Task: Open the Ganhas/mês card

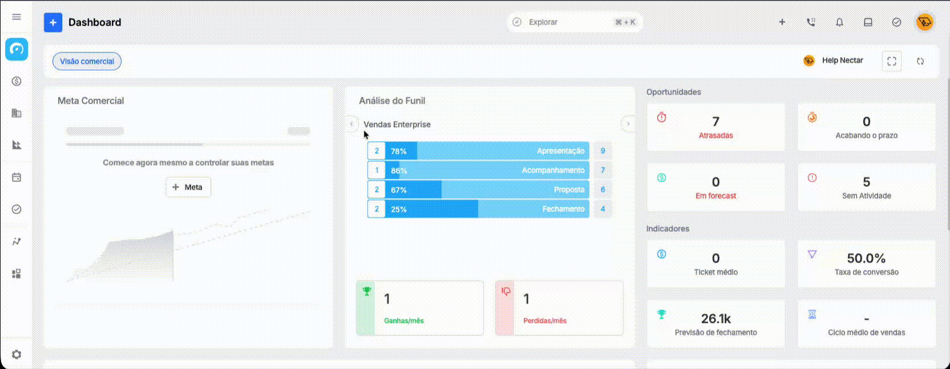Action: pos(420,307)
